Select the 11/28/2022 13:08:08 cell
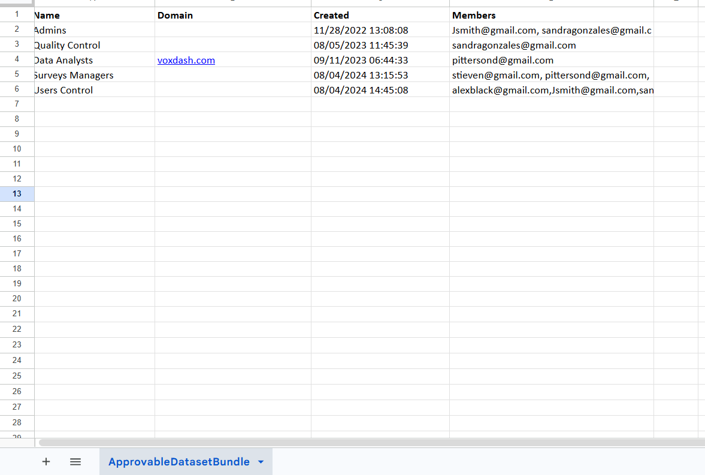The width and height of the screenshot is (705, 475). (380, 30)
